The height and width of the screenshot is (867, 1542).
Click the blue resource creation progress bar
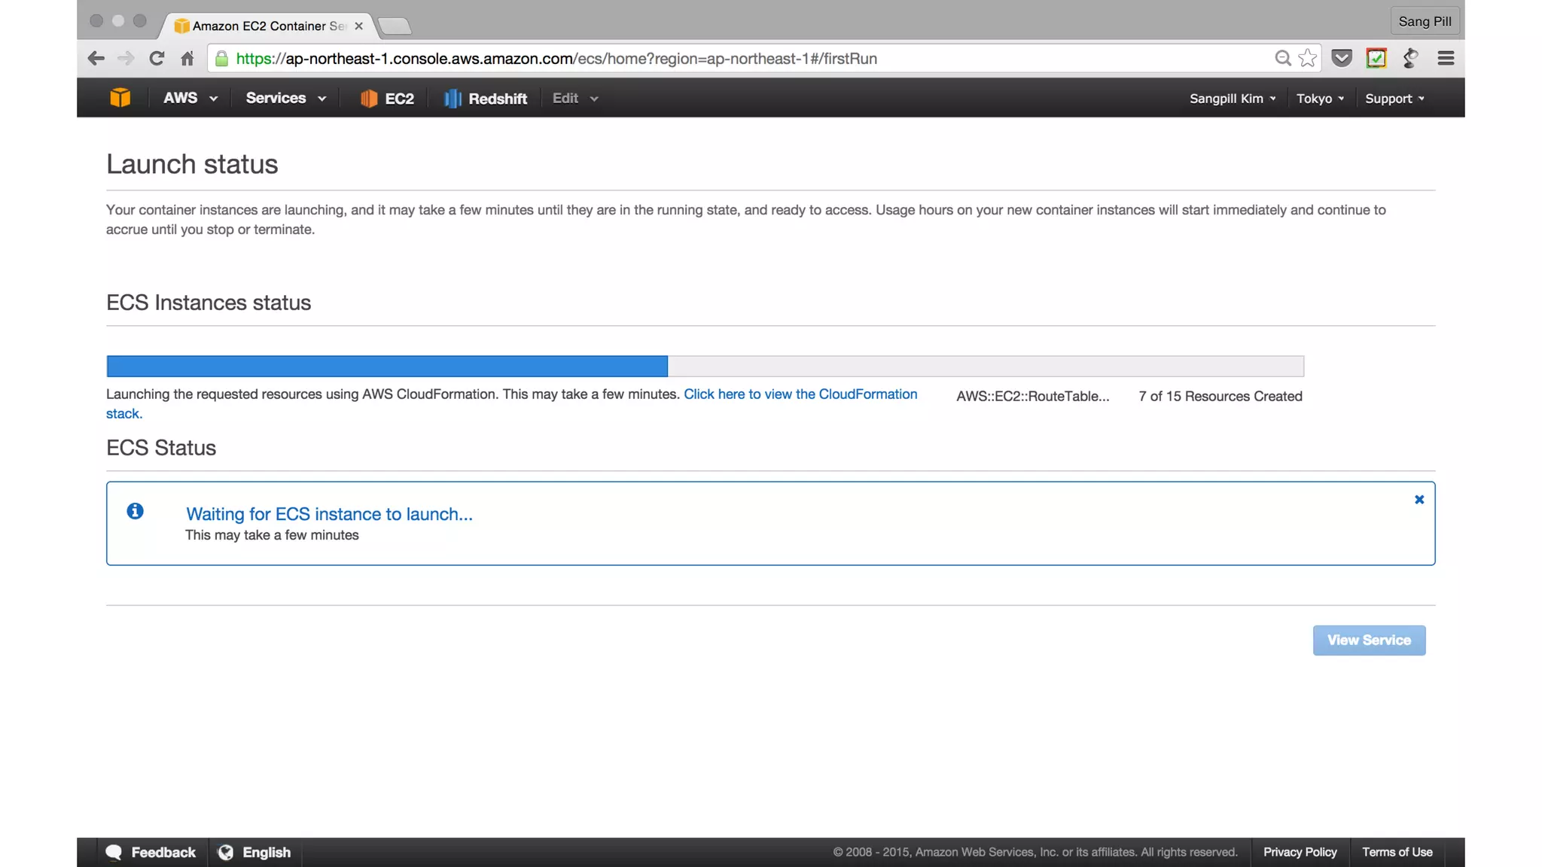pos(387,367)
